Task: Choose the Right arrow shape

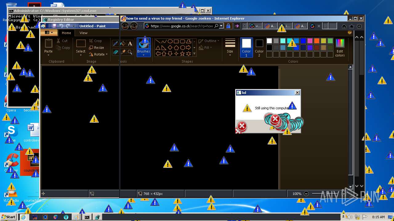Action: (x=188, y=48)
